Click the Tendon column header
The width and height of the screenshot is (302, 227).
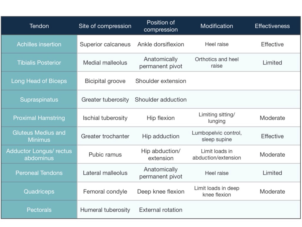39,26
